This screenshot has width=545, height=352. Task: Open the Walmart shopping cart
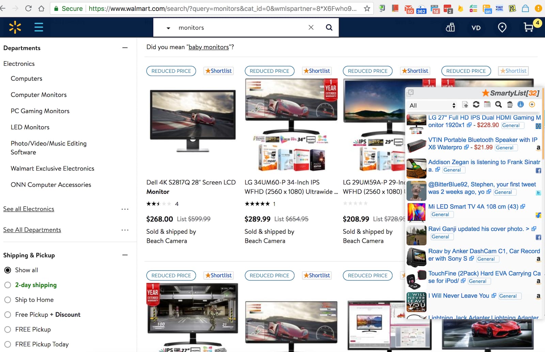pos(529,27)
